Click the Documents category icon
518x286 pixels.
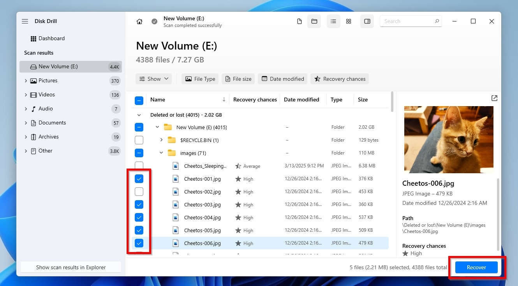(33, 123)
